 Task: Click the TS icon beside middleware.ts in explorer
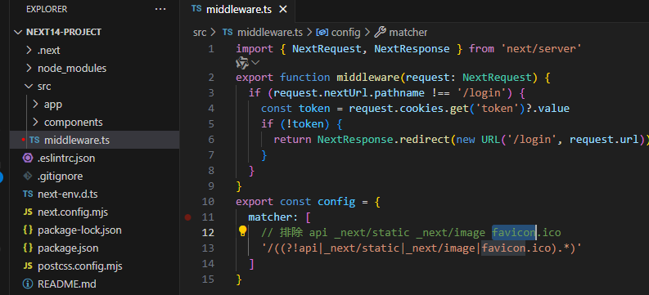pos(34,140)
